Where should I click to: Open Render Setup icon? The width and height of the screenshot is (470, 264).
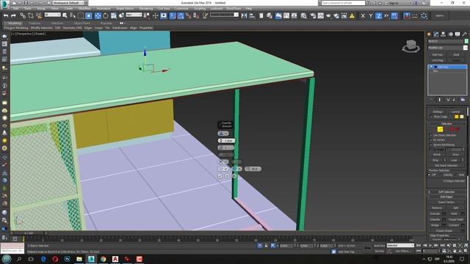(x=313, y=15)
